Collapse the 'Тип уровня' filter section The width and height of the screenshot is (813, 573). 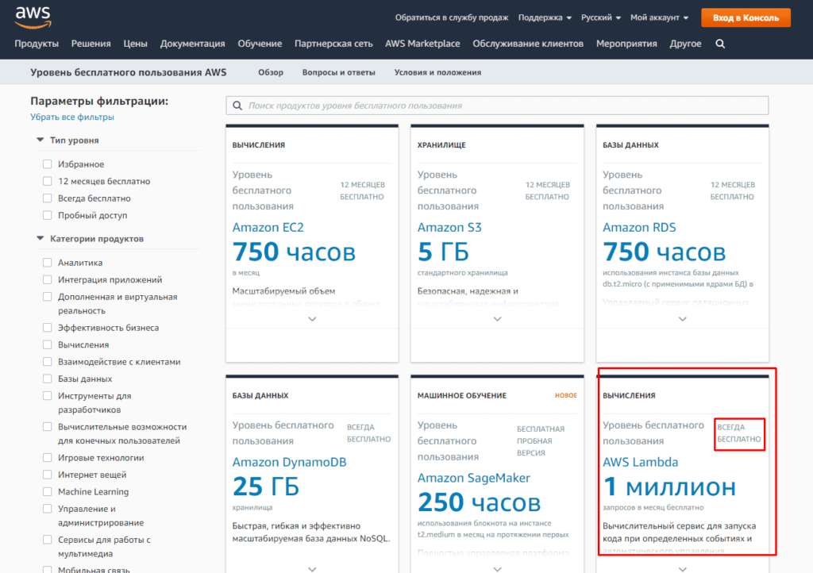40,140
